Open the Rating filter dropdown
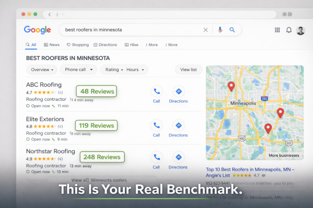Viewport: 313px width, 208px height. coord(114,69)
